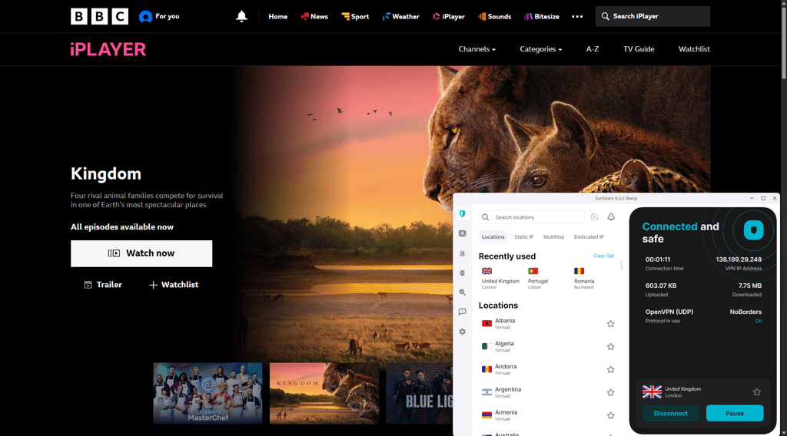The width and height of the screenshot is (787, 436).
Task: Connect to Armenia location
Action: 548,415
